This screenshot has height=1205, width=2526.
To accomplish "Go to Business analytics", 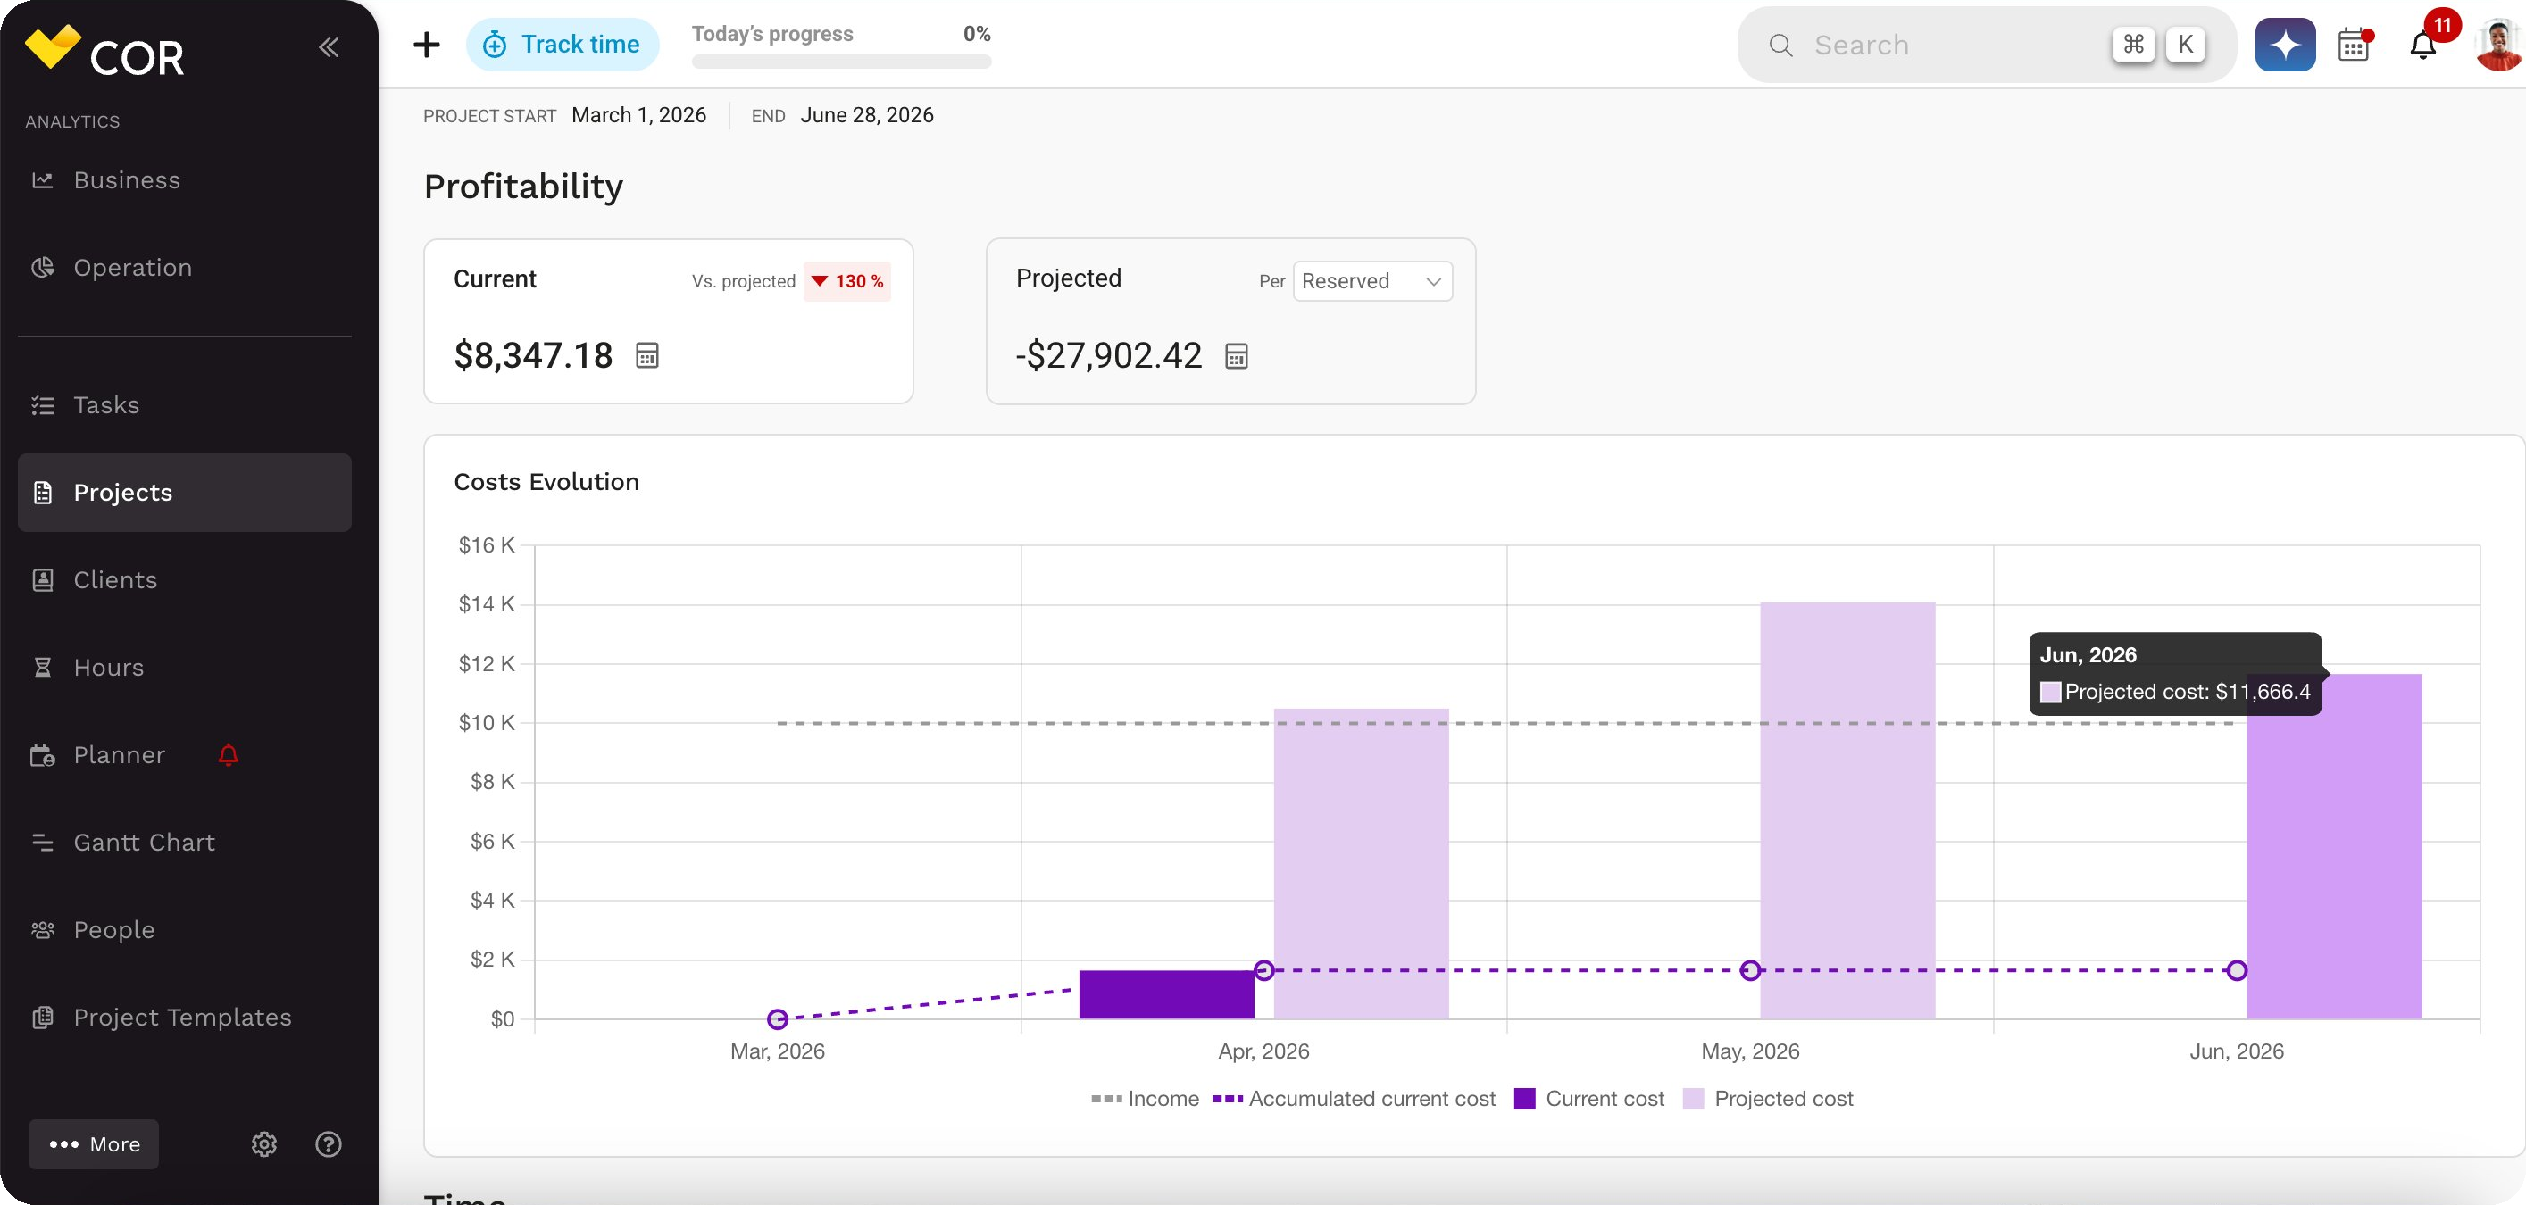I will [184, 180].
